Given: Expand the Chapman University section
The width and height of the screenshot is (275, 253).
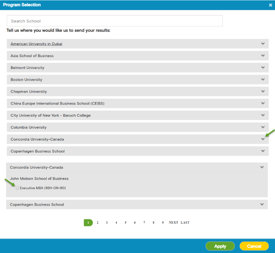Looking at the screenshot, I should coord(263,91).
